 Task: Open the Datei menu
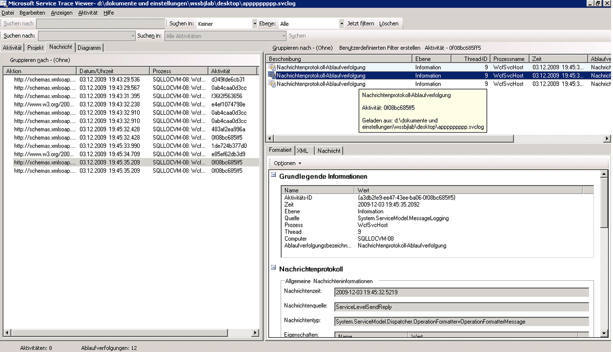(x=8, y=13)
